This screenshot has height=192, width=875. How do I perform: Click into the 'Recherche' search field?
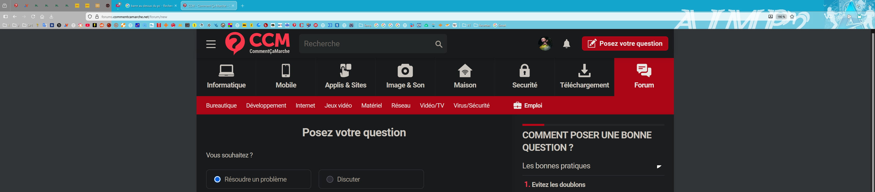pos(365,44)
